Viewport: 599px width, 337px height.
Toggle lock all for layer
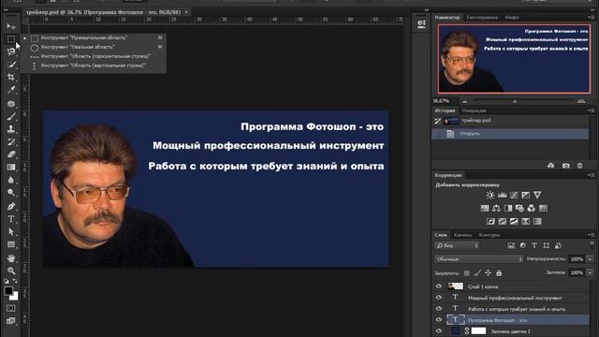499,272
